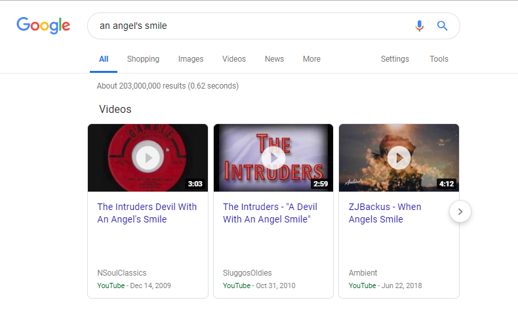The width and height of the screenshot is (518, 317).
Task: Switch to the News tab
Action: [274, 59]
